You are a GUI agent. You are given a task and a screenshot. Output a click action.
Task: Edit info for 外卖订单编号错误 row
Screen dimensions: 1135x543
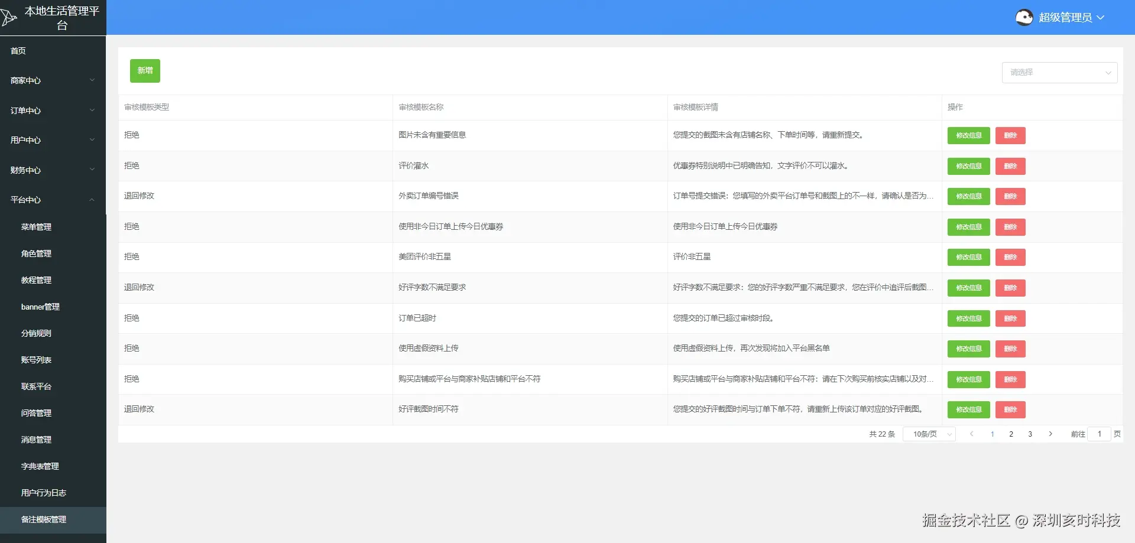[x=968, y=196]
